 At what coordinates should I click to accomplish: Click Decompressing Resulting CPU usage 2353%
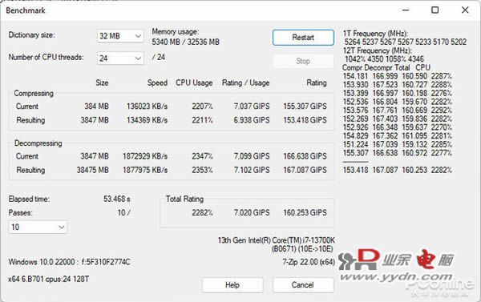click(x=202, y=170)
